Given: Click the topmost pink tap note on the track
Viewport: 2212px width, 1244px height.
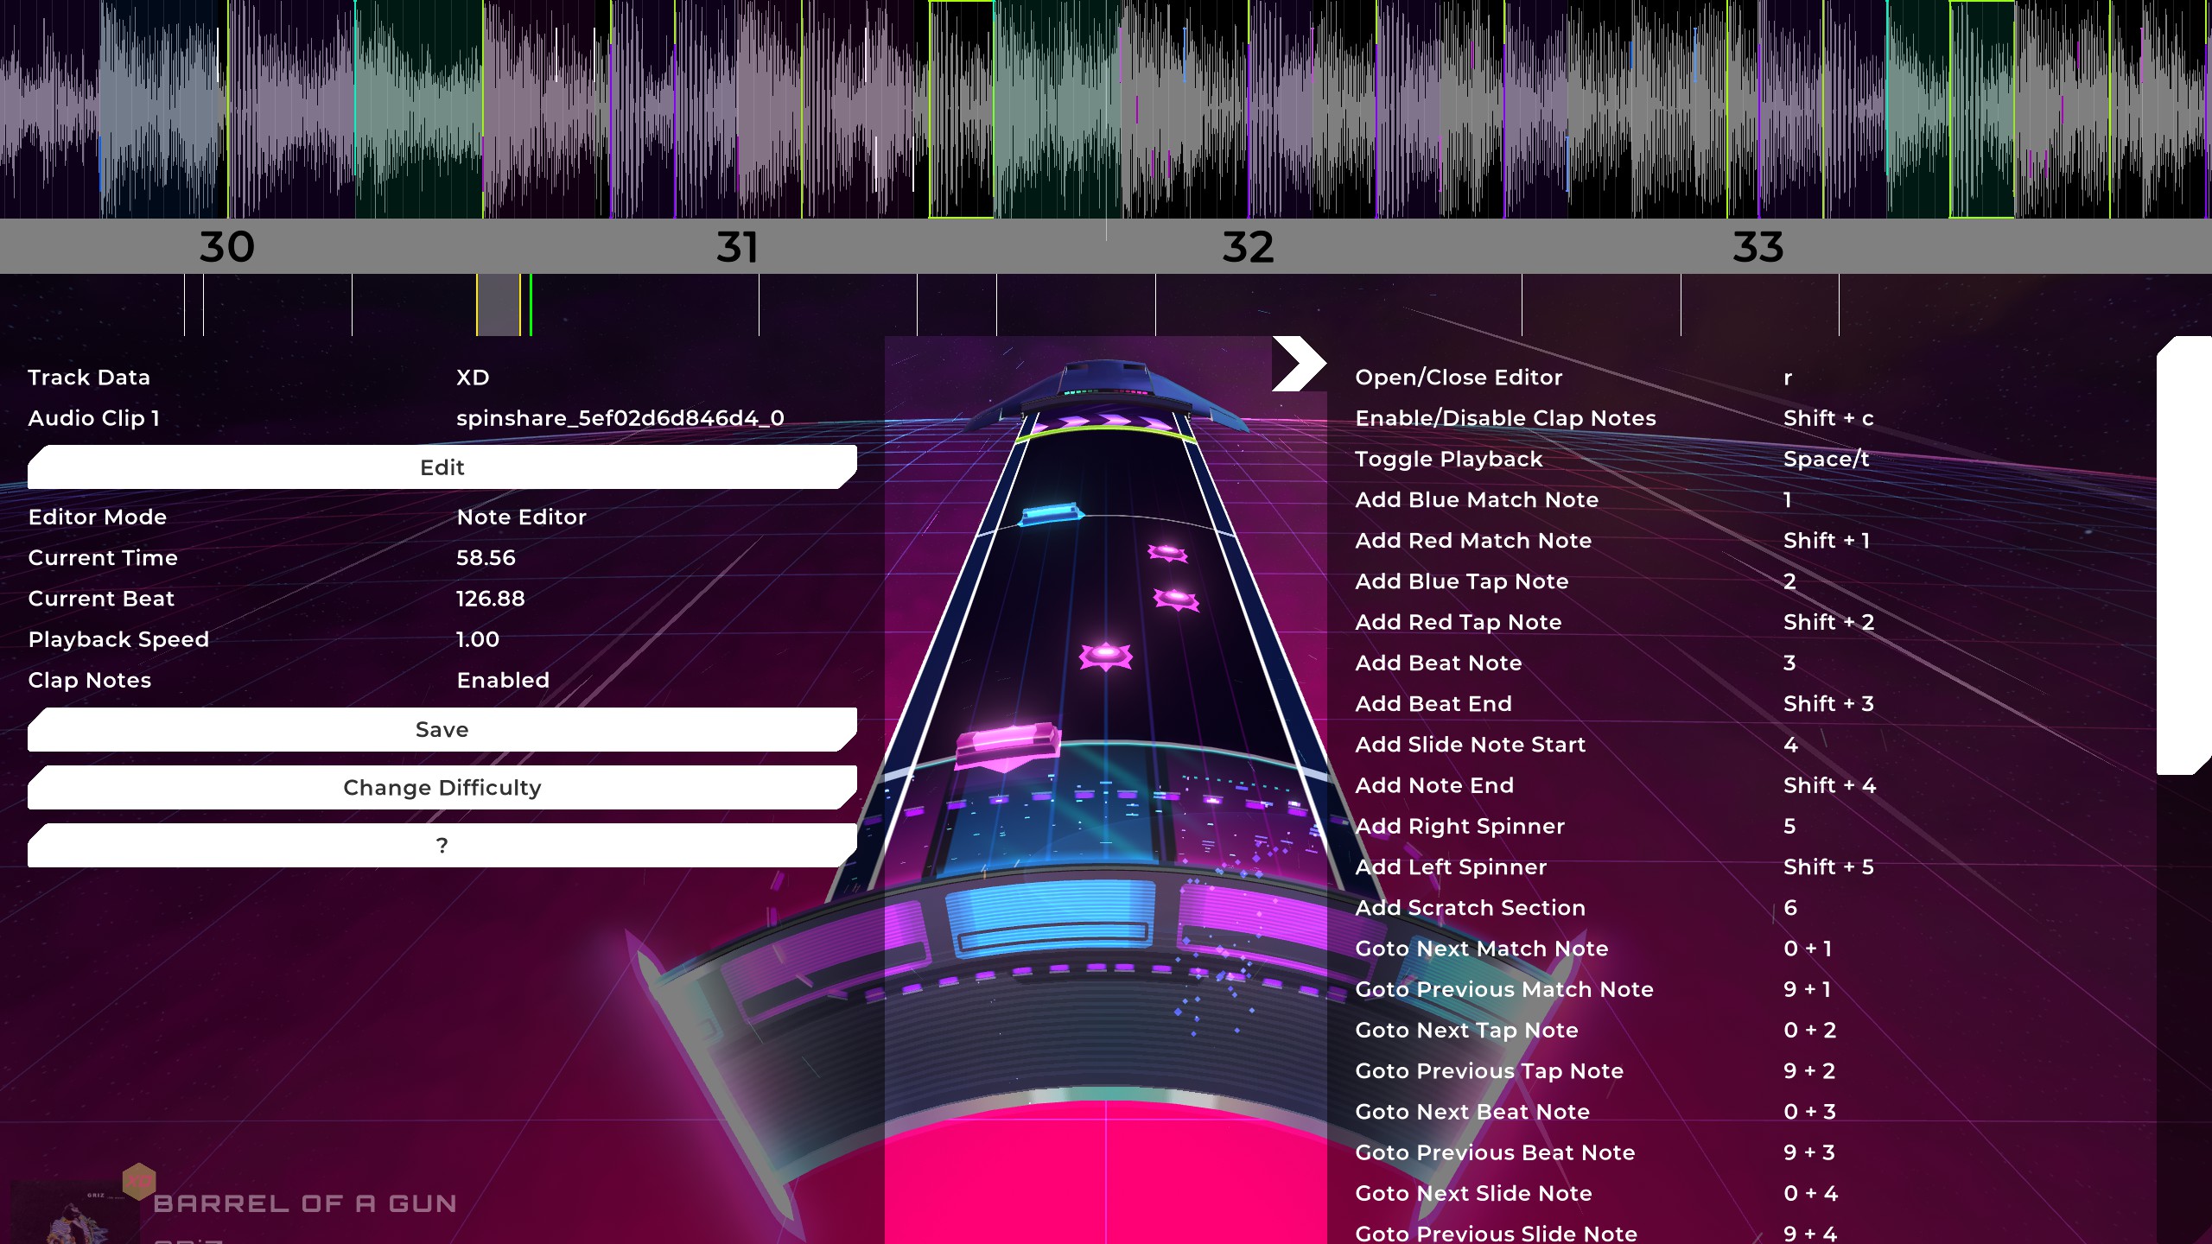Looking at the screenshot, I should 1167,552.
